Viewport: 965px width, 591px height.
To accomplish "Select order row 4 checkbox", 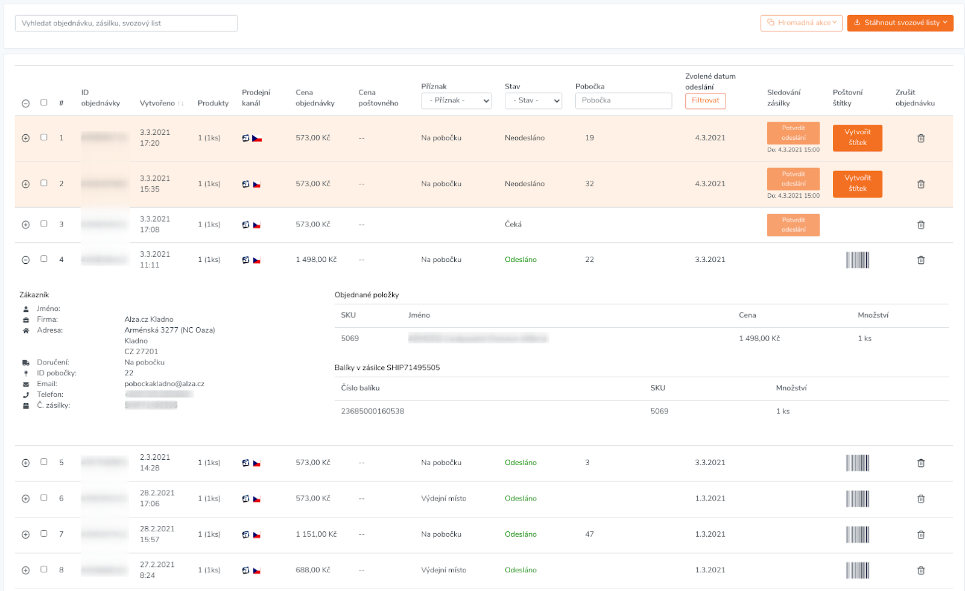I will point(44,259).
